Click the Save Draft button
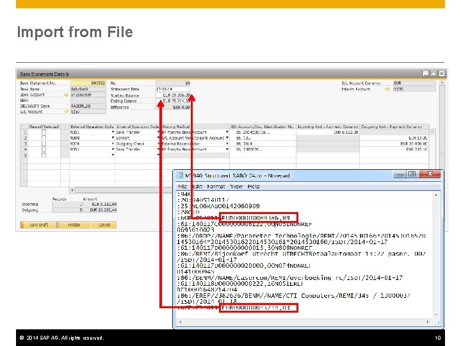461x346 pixels. (39, 225)
